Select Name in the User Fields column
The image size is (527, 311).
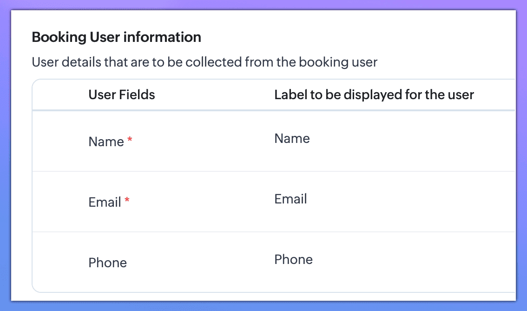coord(106,142)
